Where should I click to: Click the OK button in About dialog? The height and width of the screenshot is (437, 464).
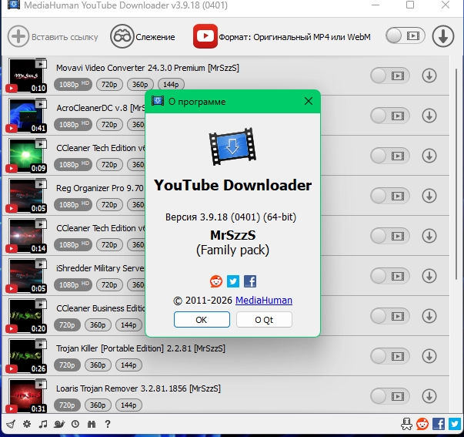pos(202,320)
